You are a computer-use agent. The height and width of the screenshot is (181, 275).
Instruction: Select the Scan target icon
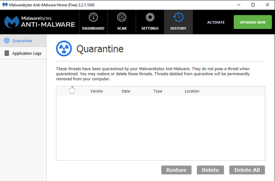[122, 17]
